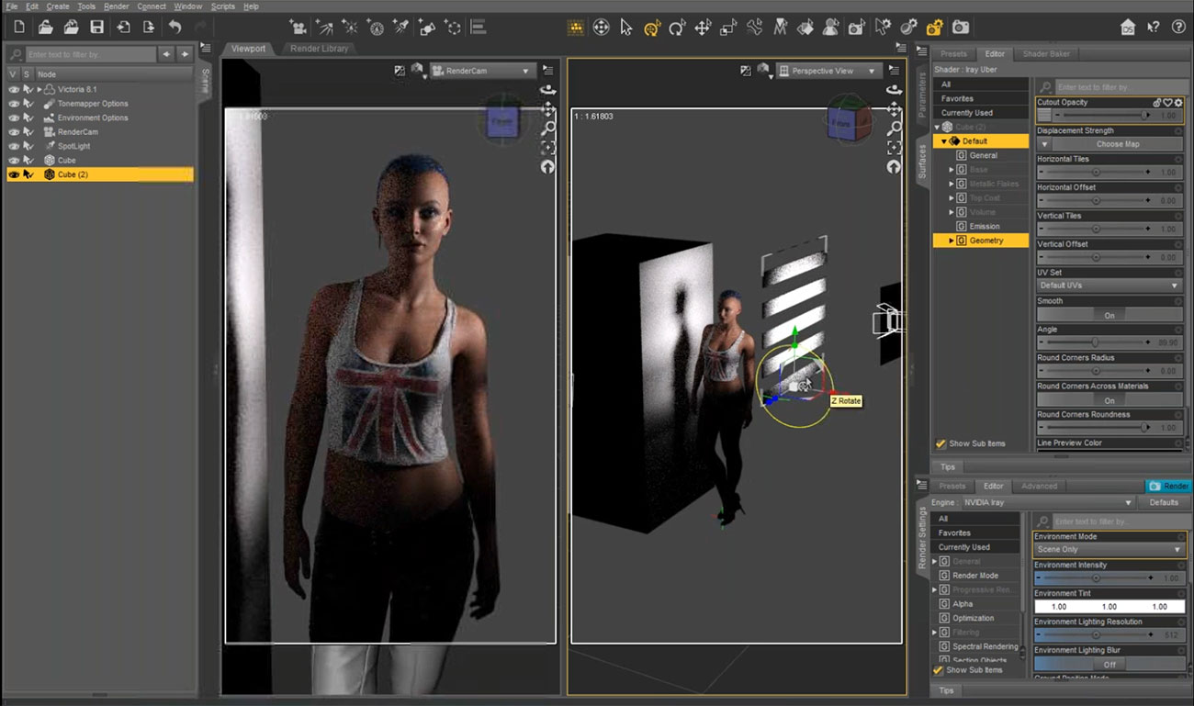1194x706 pixels.
Task: Click the Align icon in the toolbar
Action: pyautogui.click(x=479, y=28)
